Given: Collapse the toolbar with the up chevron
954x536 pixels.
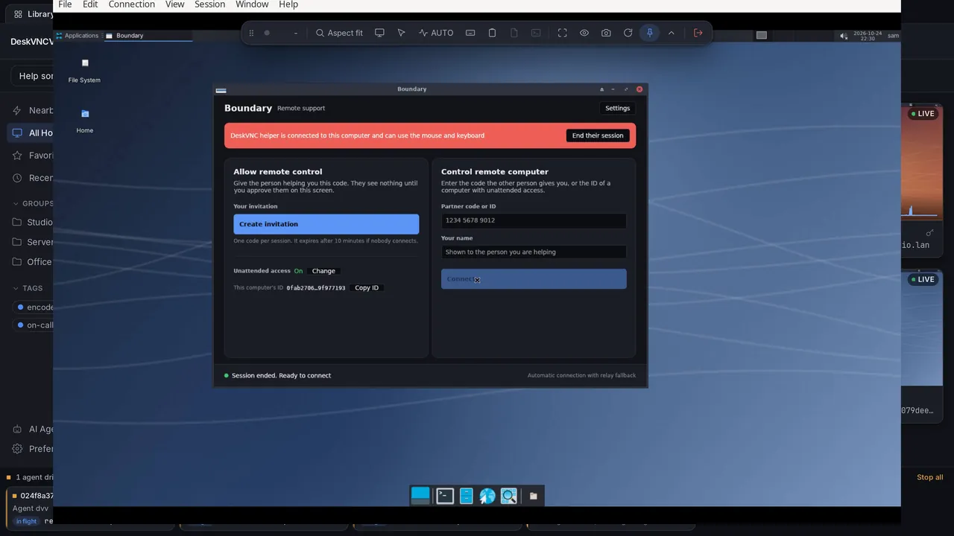Looking at the screenshot, I should [672, 33].
